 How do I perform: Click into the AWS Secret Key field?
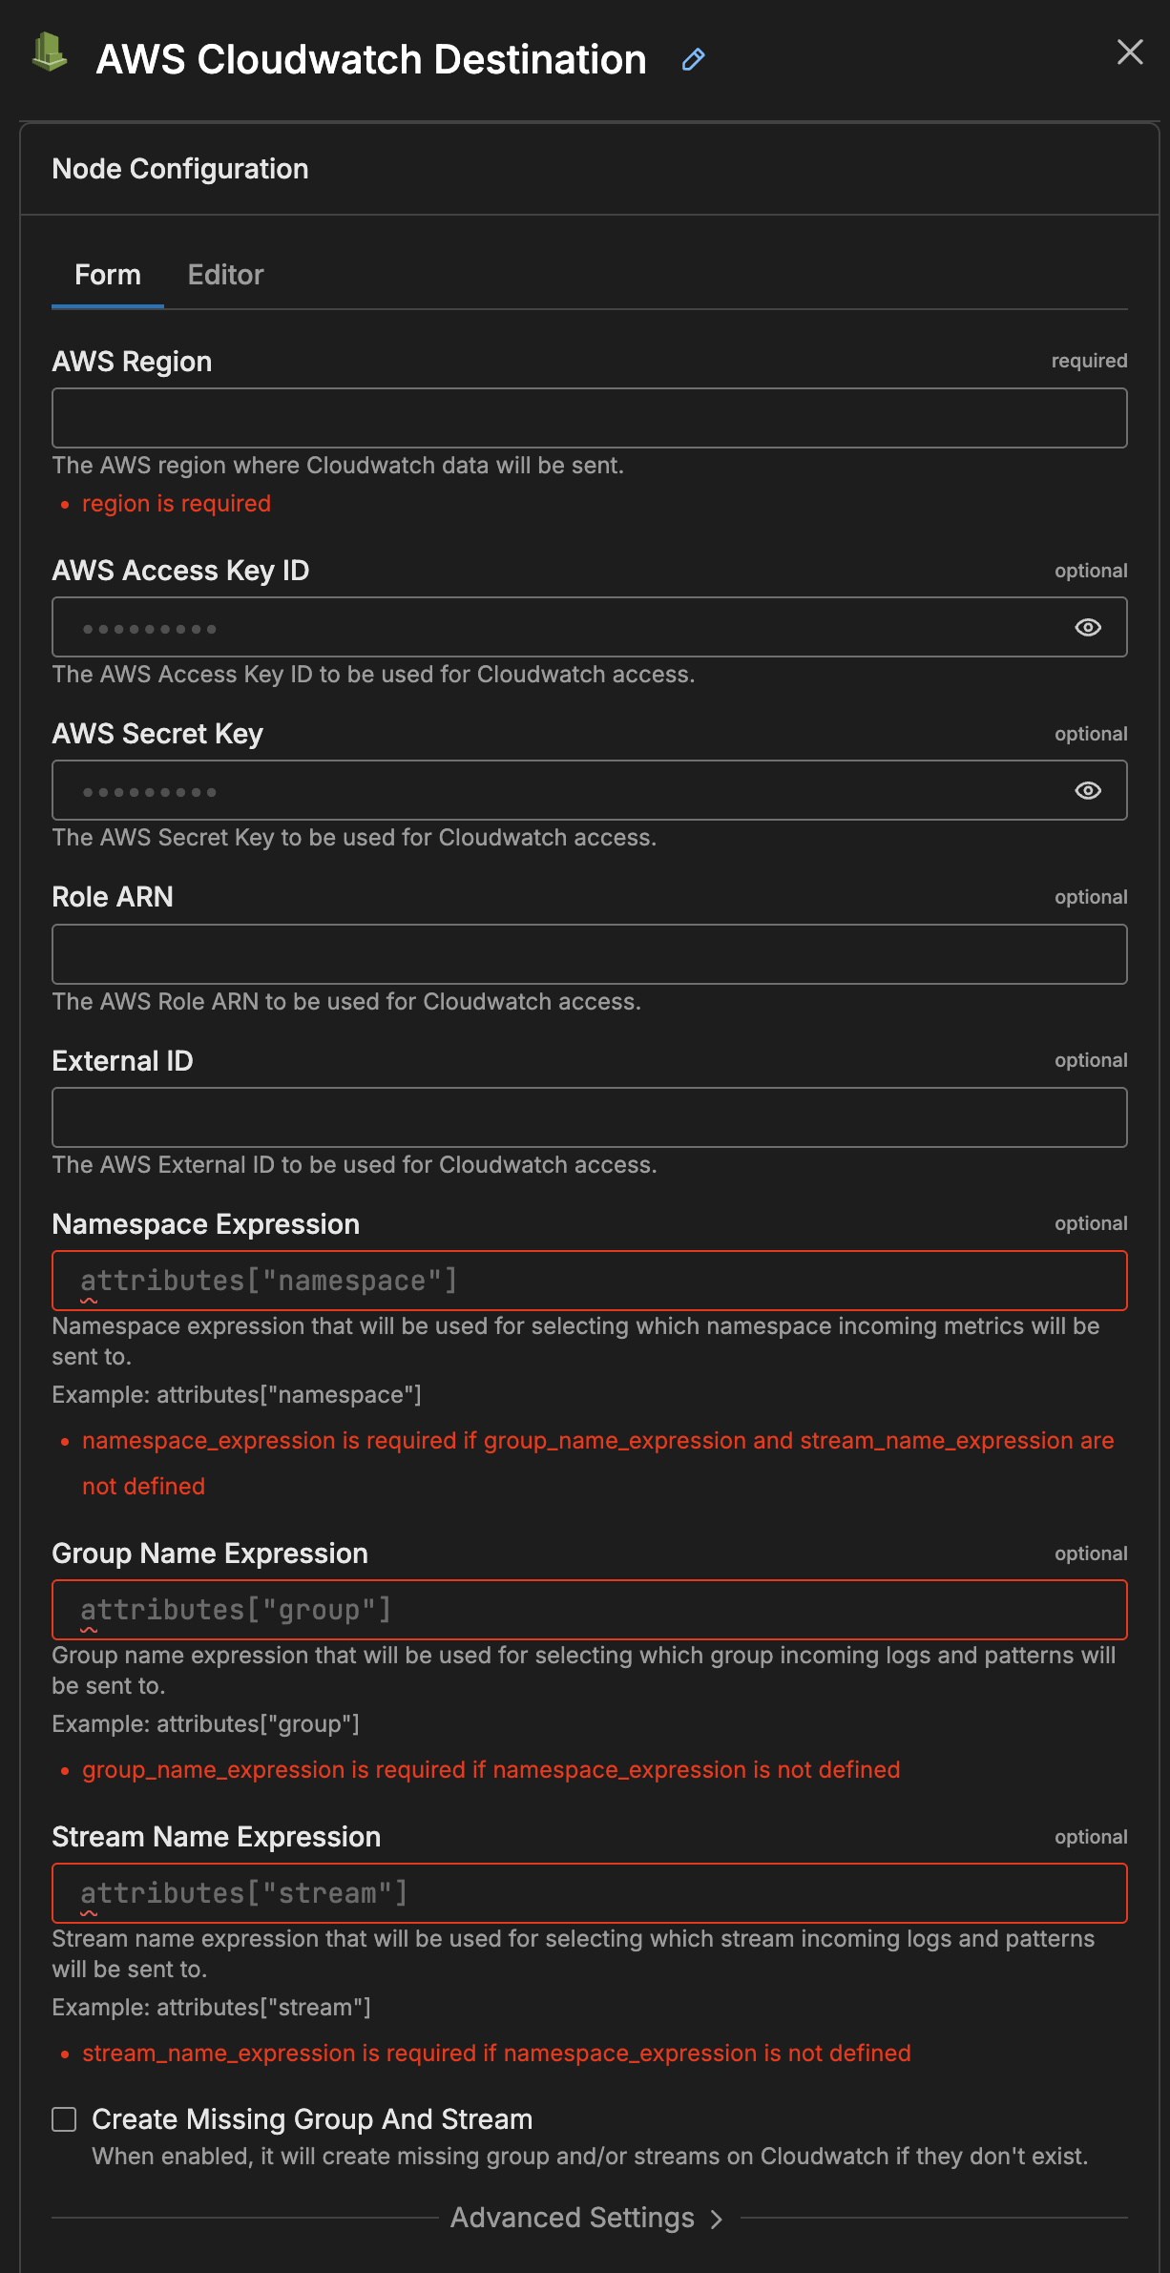tap(563, 791)
